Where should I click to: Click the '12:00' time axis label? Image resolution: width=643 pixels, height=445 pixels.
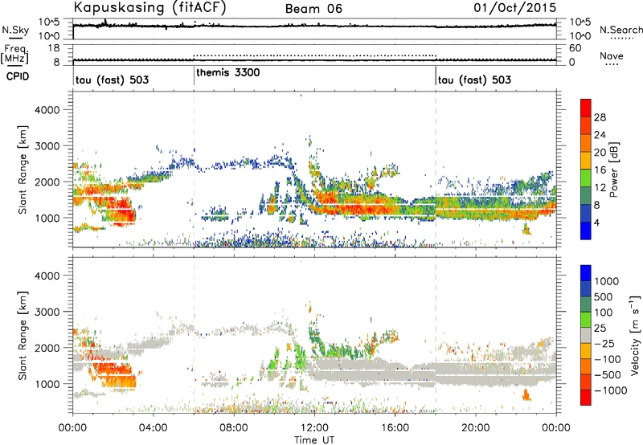pos(314,428)
